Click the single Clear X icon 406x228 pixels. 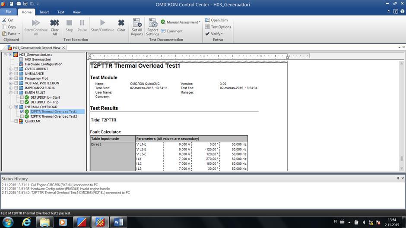click(x=121, y=23)
